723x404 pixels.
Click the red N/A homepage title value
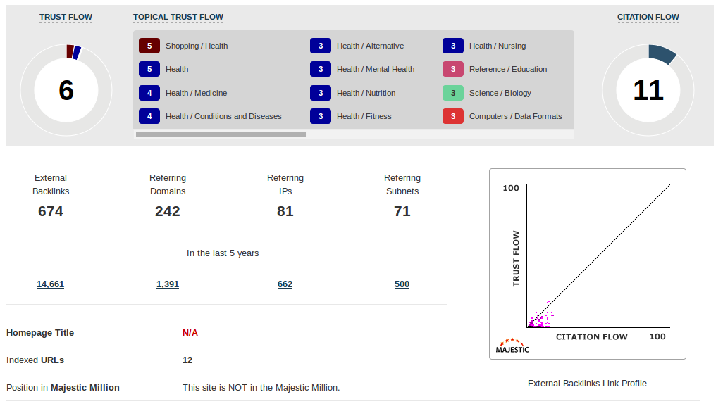click(x=190, y=333)
